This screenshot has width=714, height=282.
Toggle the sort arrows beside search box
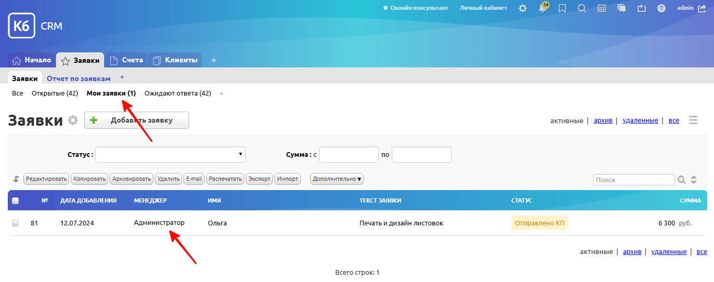point(694,180)
